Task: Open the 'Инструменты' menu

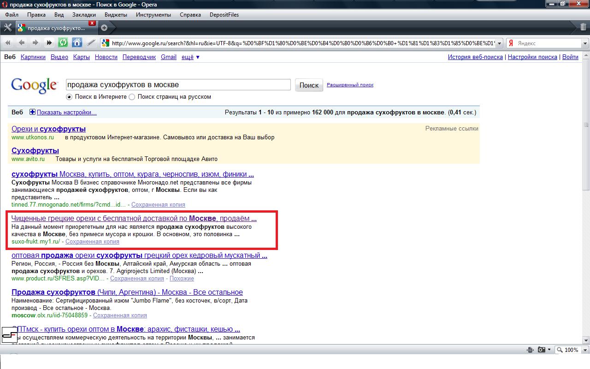Action: tap(153, 15)
